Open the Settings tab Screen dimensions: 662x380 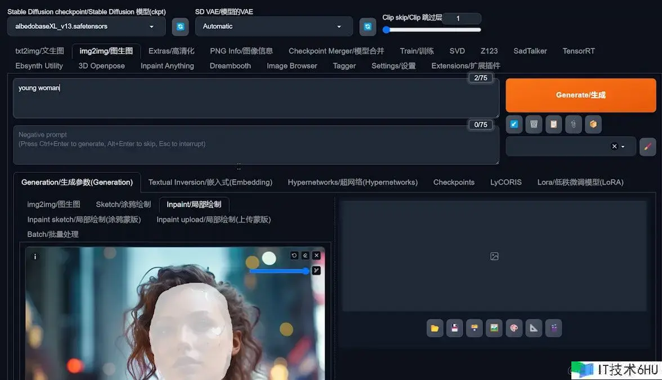[x=393, y=66]
